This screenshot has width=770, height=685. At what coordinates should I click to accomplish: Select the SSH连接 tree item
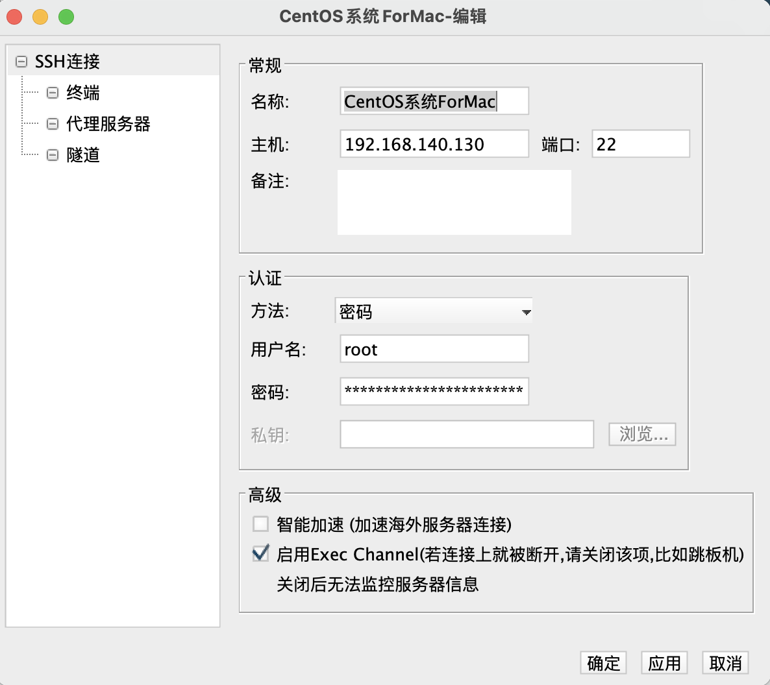(x=68, y=62)
